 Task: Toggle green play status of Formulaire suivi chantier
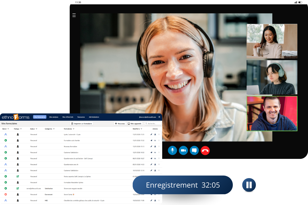pos(6,140)
